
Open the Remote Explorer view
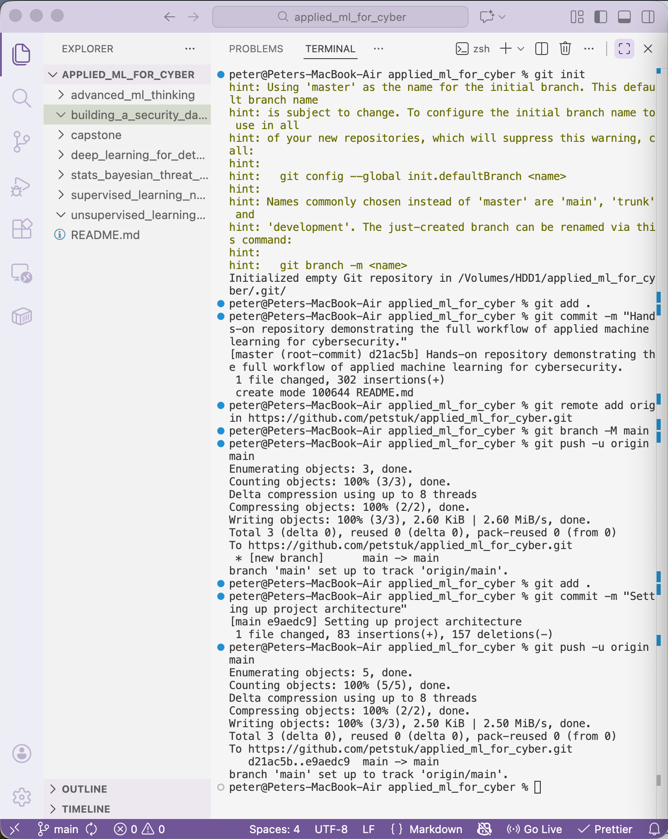point(21,273)
